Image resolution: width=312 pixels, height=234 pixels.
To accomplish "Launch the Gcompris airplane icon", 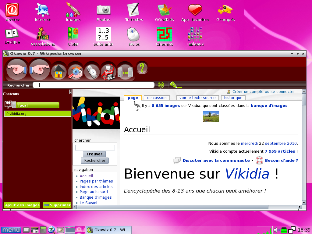I will click(225, 13).
